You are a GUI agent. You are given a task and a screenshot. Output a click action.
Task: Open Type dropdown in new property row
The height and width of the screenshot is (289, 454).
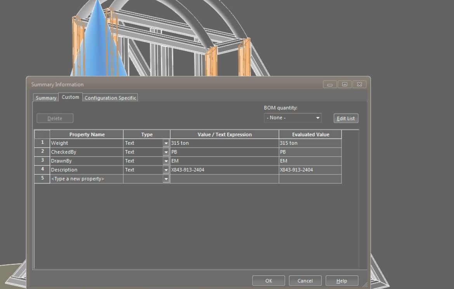point(166,179)
